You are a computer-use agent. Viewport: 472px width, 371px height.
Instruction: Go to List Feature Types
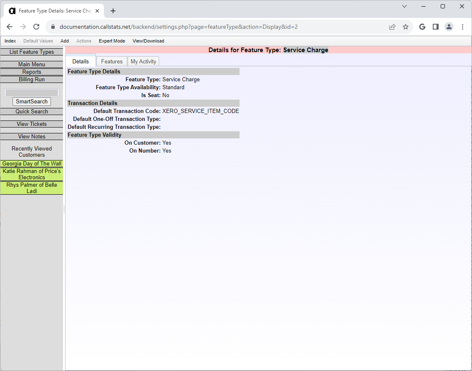pyautogui.click(x=32, y=52)
